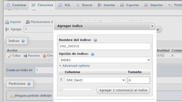Click the Editar index link

(16, 56)
